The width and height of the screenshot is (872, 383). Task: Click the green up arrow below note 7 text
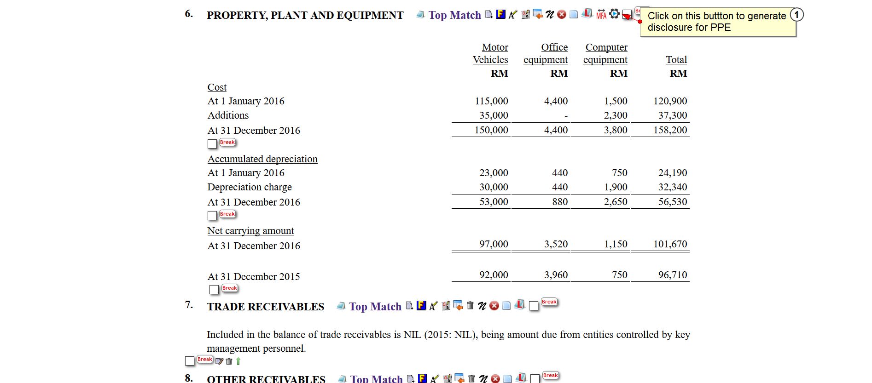pos(238,361)
